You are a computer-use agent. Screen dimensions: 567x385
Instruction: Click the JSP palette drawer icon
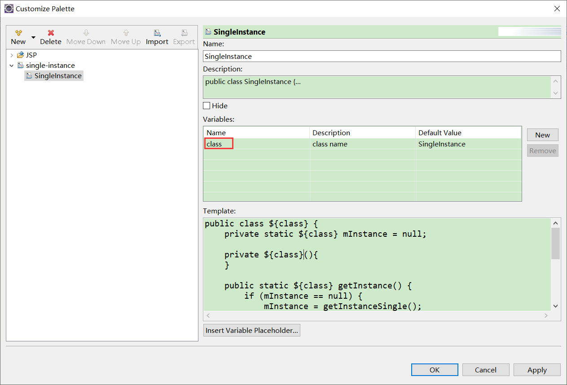(20, 54)
